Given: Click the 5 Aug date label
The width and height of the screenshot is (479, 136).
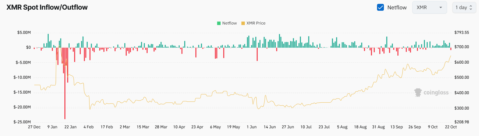Looking at the screenshot, I should (342, 127).
